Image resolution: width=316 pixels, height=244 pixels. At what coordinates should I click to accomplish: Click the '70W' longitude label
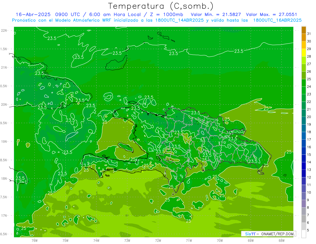pyautogui.click(x=220, y=241)
